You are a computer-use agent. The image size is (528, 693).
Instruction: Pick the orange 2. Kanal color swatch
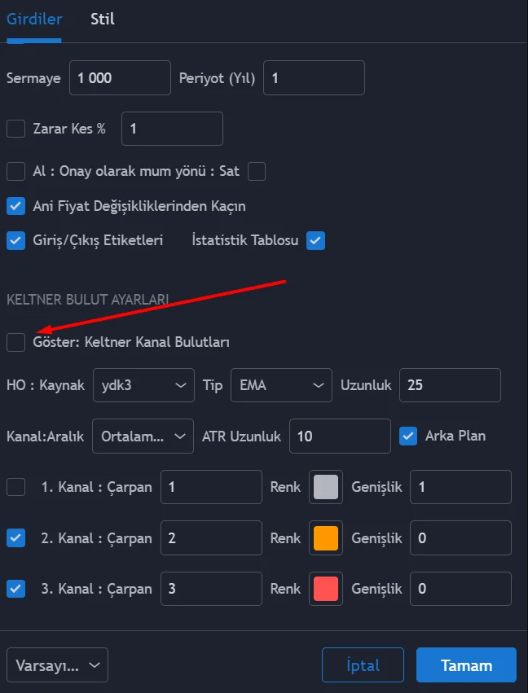pos(326,537)
